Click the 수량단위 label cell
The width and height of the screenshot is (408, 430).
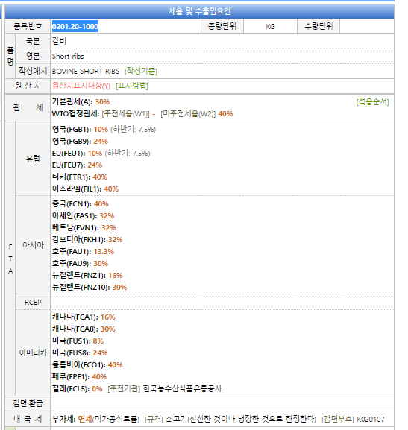pos(318,26)
